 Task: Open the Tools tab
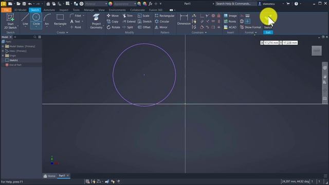[x=76, y=10]
